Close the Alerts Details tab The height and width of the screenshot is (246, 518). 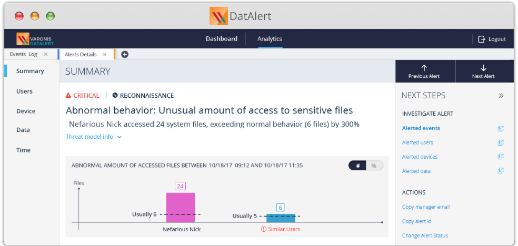(105, 54)
